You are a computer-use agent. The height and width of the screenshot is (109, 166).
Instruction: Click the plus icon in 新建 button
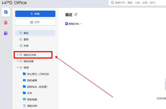(32, 14)
